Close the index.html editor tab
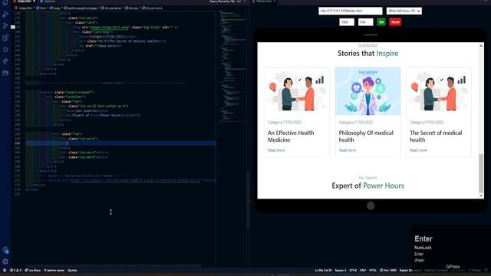Image resolution: width=491 pixels, height=276 pixels. [34, 2]
